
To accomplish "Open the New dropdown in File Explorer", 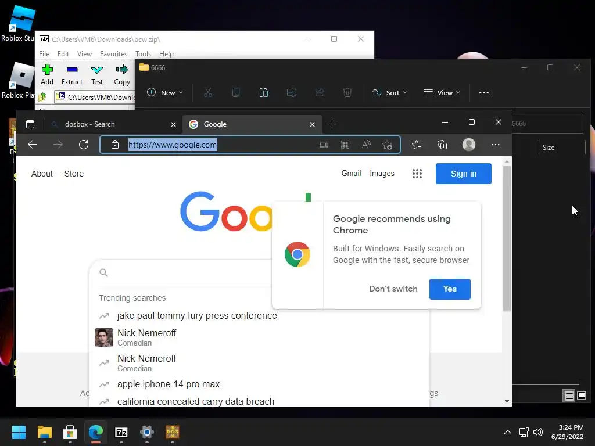I will tap(164, 92).
